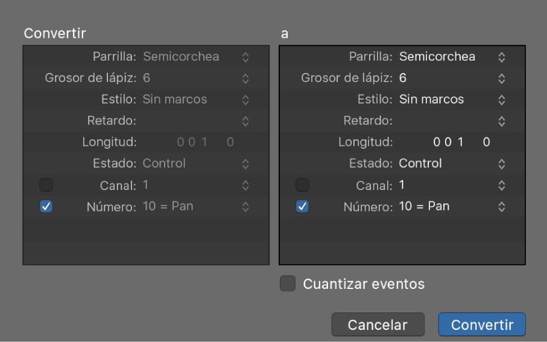This screenshot has height=342, width=547.
Task: Open the right Número 10 = Pan menu
Action: coord(501,206)
